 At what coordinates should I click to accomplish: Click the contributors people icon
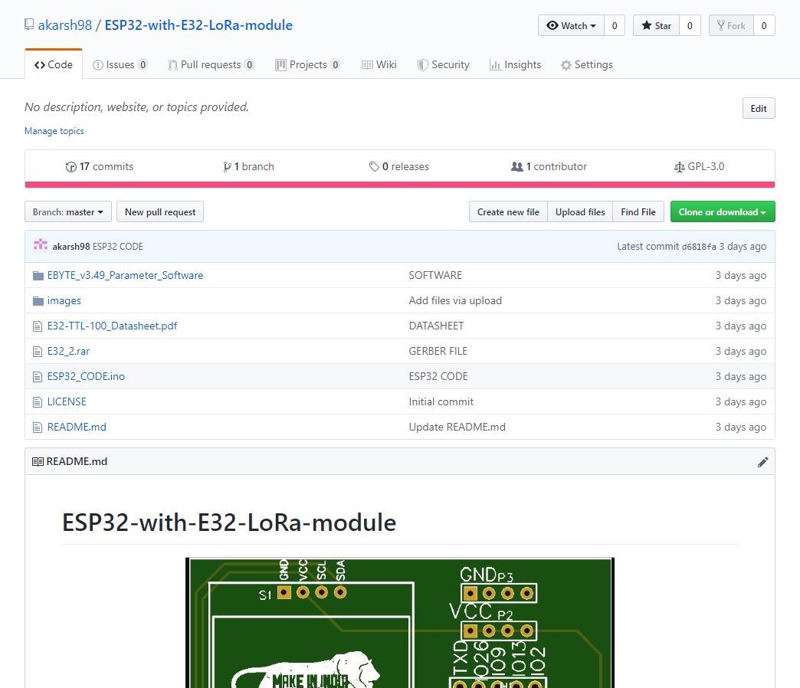click(519, 166)
